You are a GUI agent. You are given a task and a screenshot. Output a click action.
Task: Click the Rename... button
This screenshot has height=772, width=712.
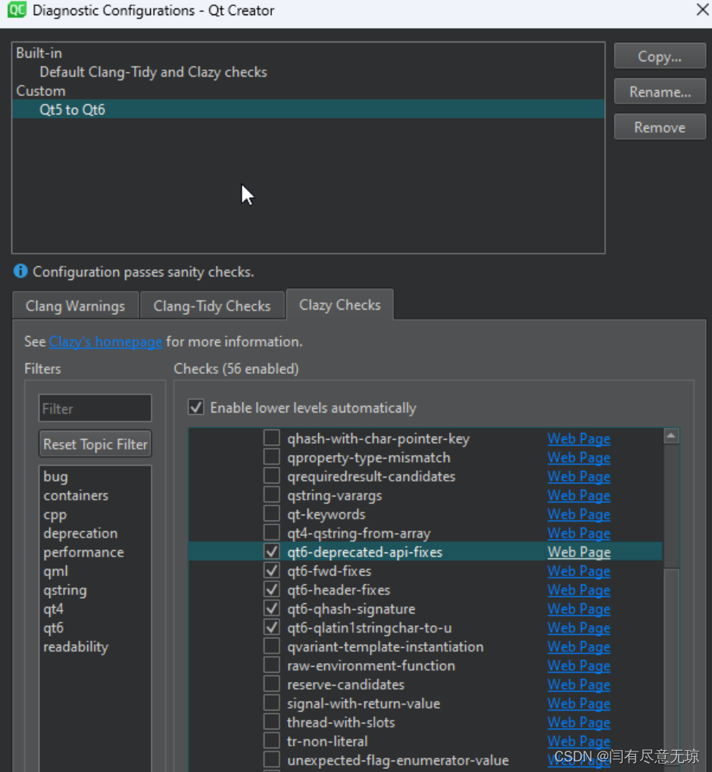(x=659, y=92)
